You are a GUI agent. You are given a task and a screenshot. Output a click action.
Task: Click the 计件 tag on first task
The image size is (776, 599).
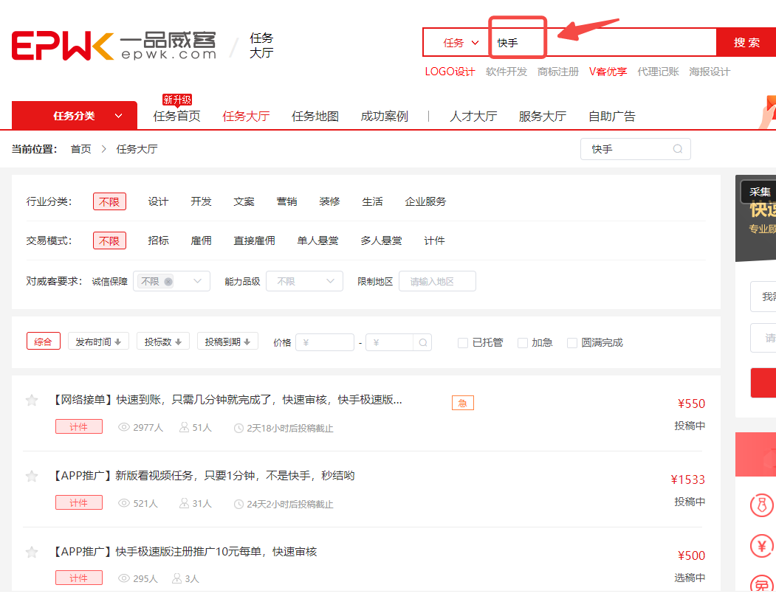[79, 426]
